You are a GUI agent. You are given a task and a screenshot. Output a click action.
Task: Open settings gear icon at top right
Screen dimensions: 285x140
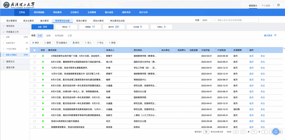click(278, 5)
